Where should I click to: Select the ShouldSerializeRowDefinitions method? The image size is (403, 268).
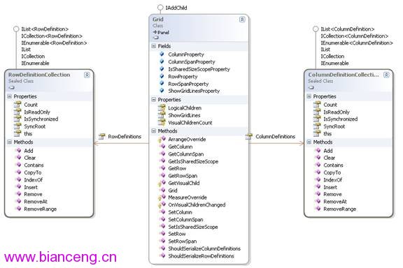tap(201, 256)
